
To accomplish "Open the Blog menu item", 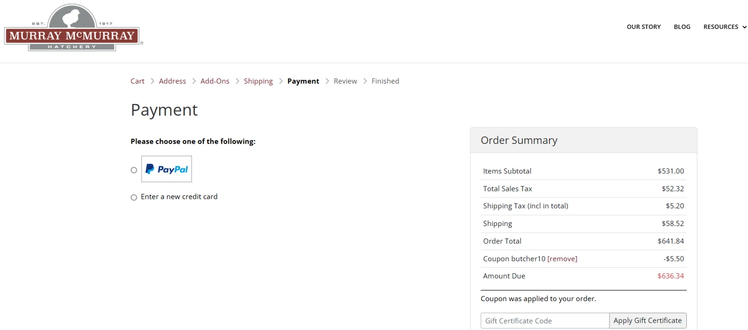I will (682, 27).
